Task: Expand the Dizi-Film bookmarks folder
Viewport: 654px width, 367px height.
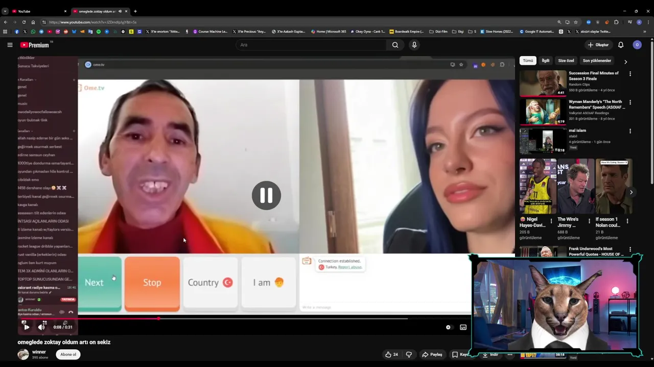Action: point(438,32)
